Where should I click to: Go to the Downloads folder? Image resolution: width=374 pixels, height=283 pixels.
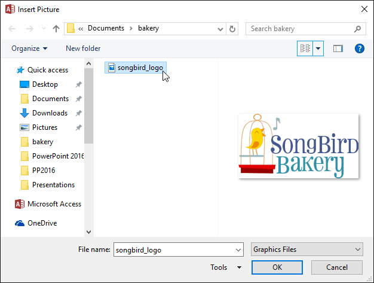point(50,113)
